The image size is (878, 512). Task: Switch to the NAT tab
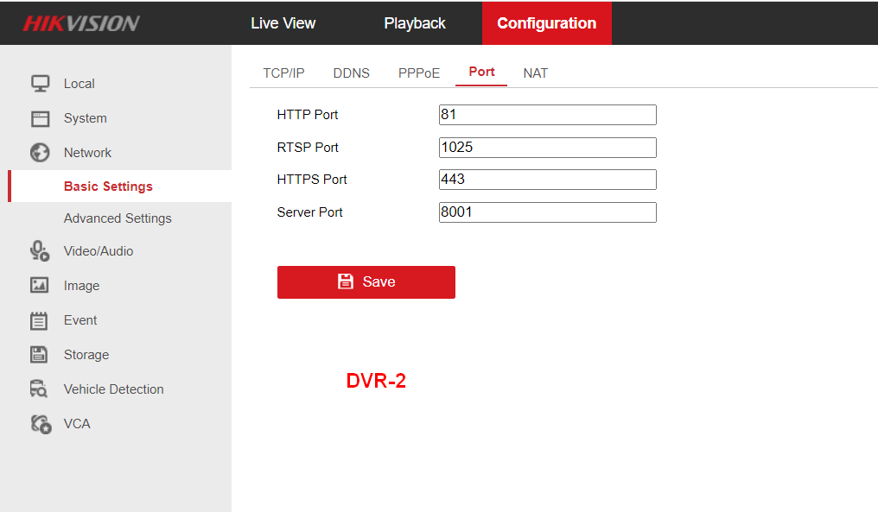click(x=535, y=73)
